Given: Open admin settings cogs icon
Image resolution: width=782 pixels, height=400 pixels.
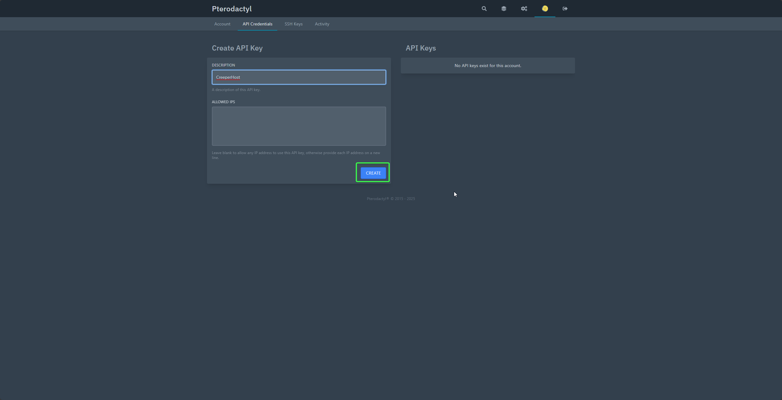Looking at the screenshot, I should click(x=524, y=9).
